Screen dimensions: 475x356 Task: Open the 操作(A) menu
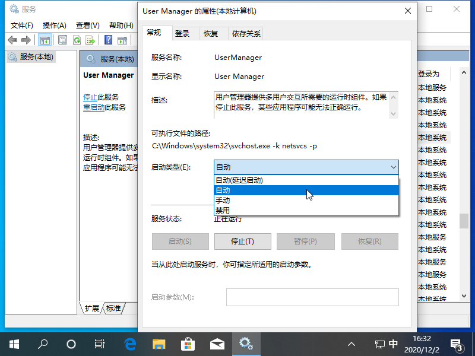[54, 25]
